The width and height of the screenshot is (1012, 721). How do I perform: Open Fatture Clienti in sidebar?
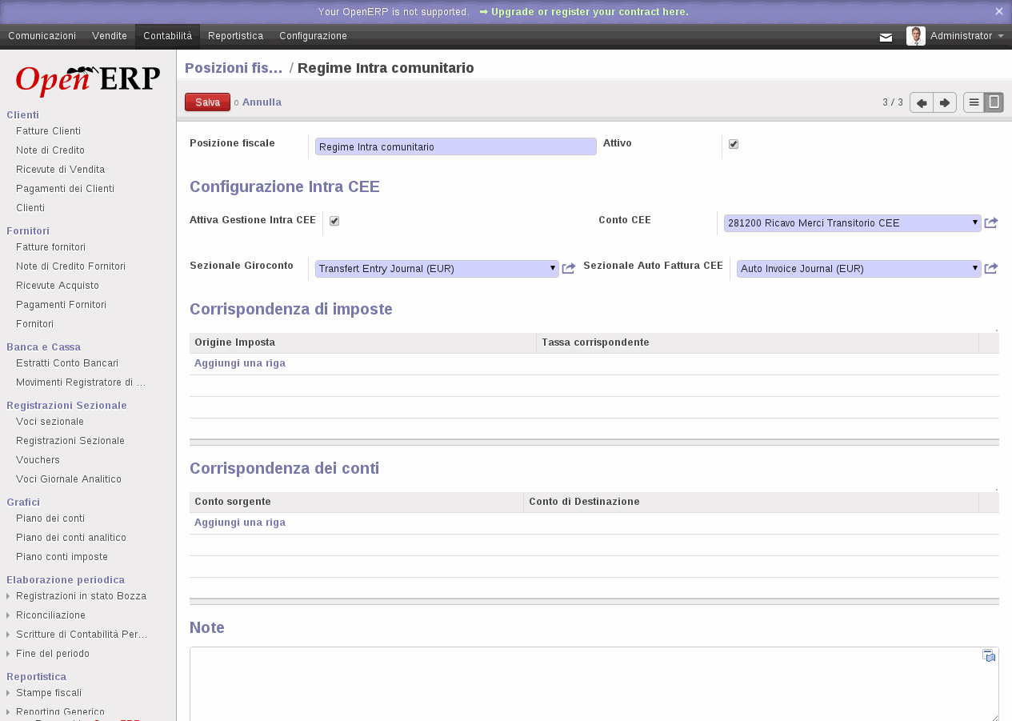pos(48,131)
